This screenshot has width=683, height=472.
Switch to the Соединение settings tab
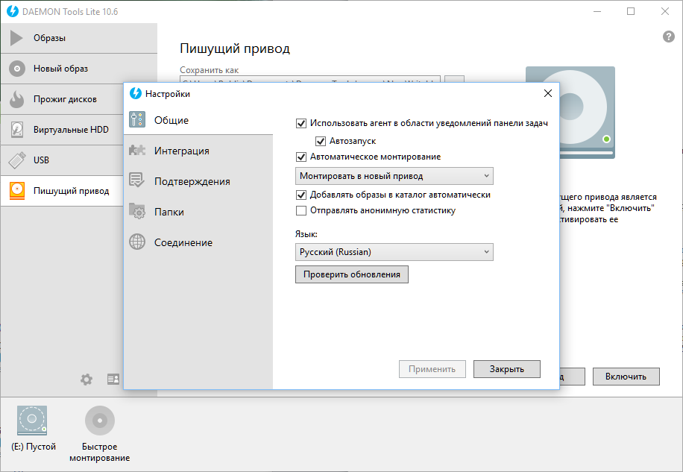198,242
